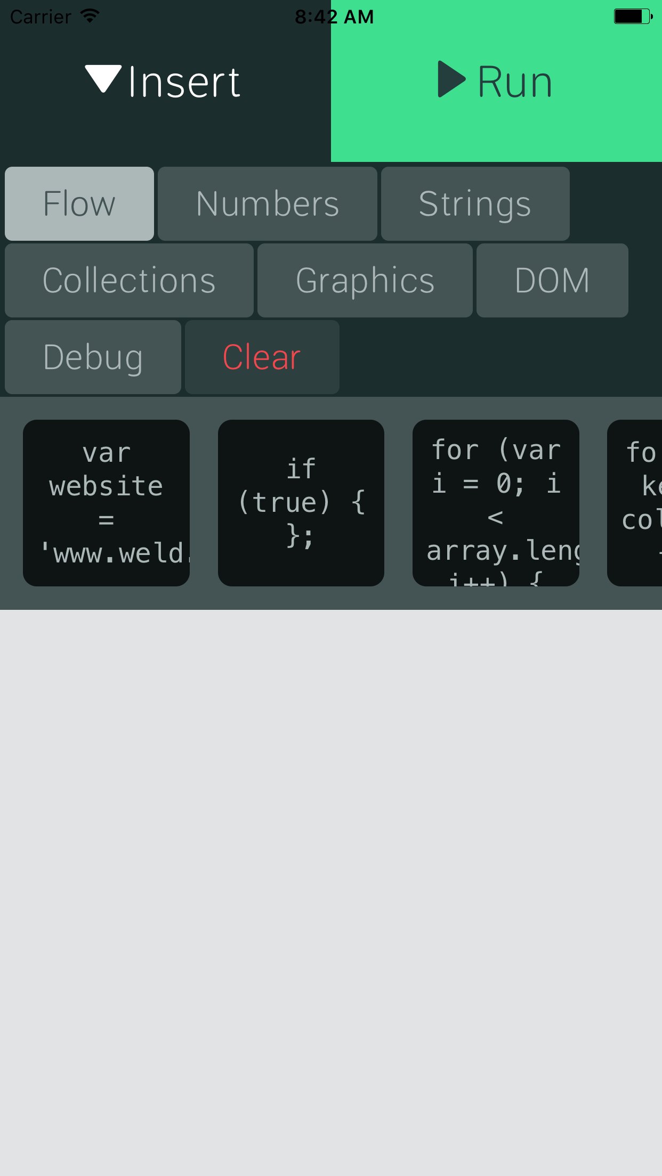662x1176 pixels.
Task: Collapse the Insert panel dropdown
Action: pos(164,81)
